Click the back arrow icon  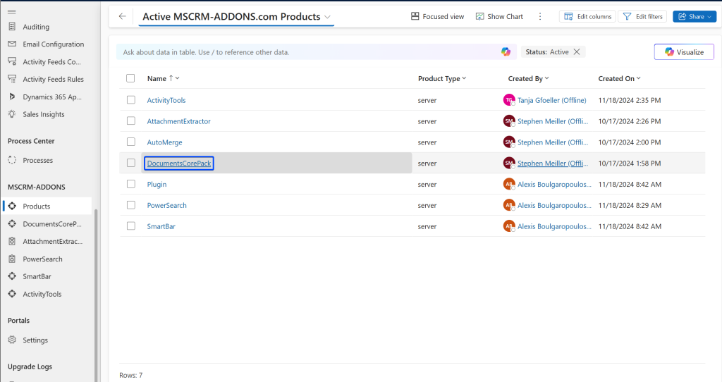click(122, 17)
